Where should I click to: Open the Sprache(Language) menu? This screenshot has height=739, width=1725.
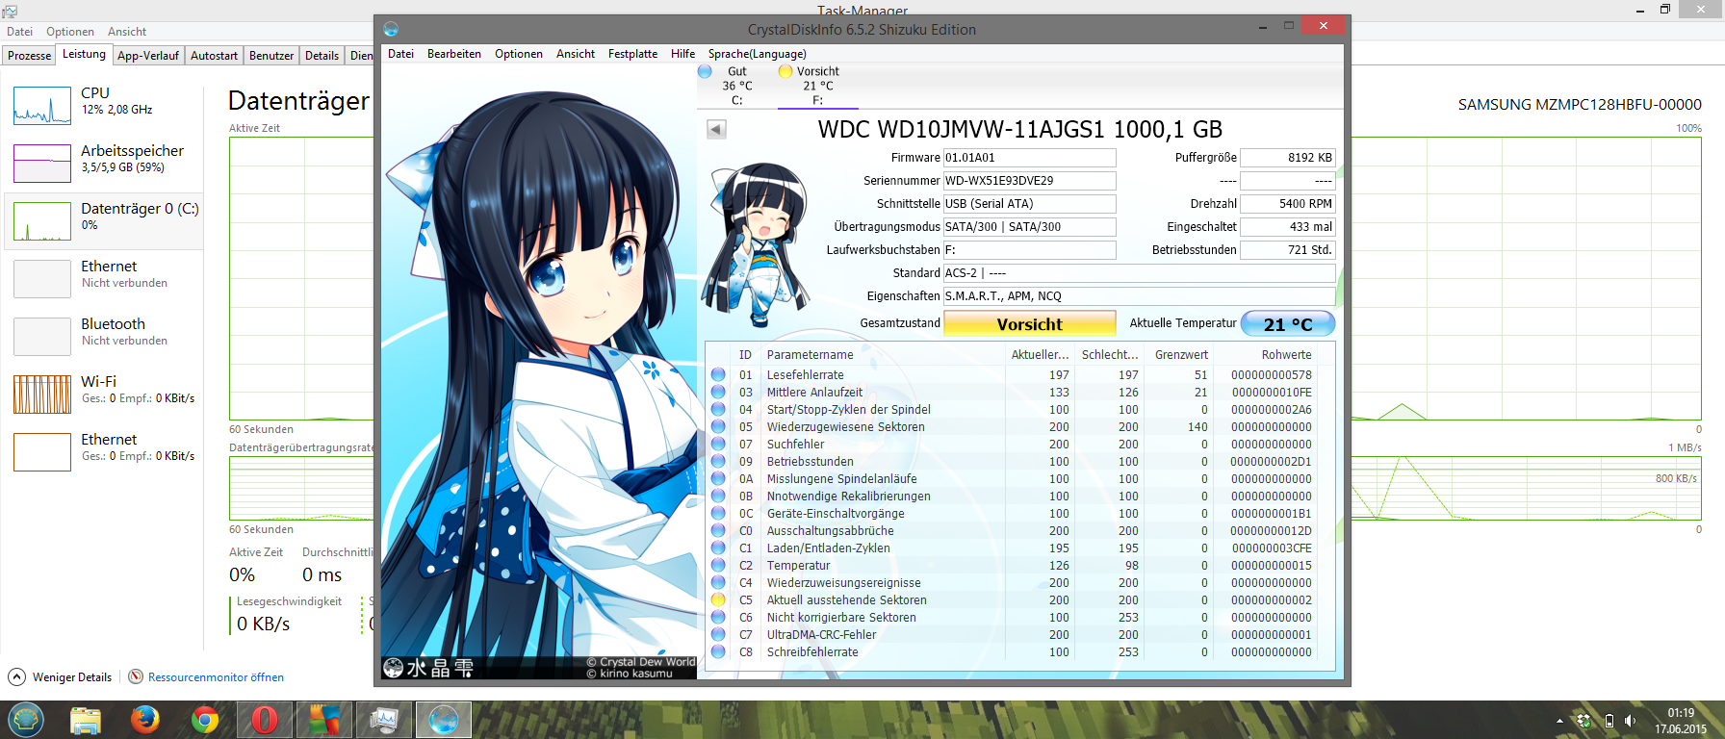pos(758,54)
